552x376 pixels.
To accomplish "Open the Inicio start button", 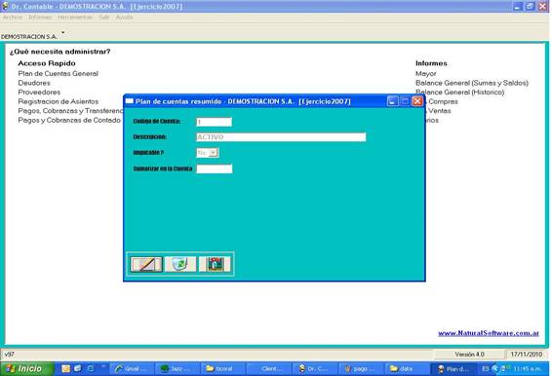I will [26, 368].
